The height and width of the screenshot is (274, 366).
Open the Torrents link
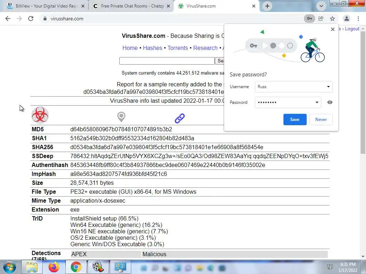178,48
